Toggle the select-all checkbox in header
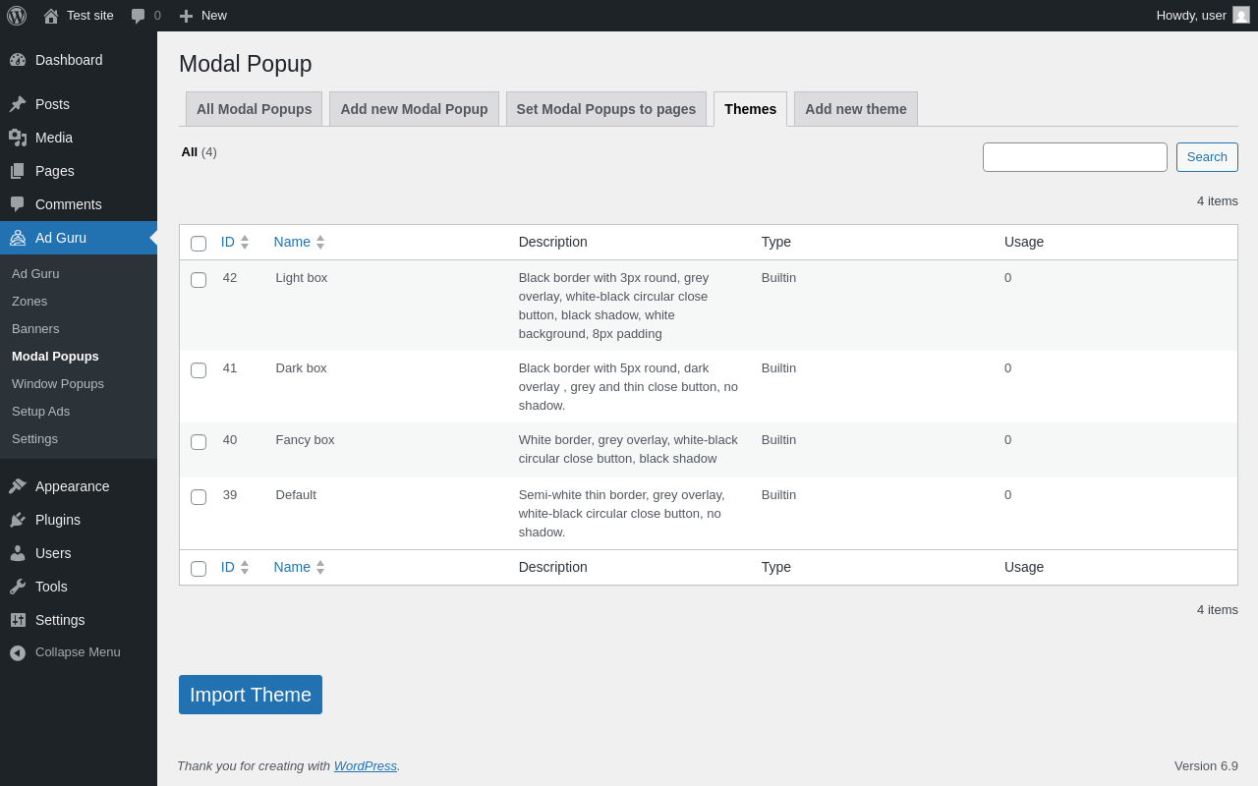 coord(199,244)
